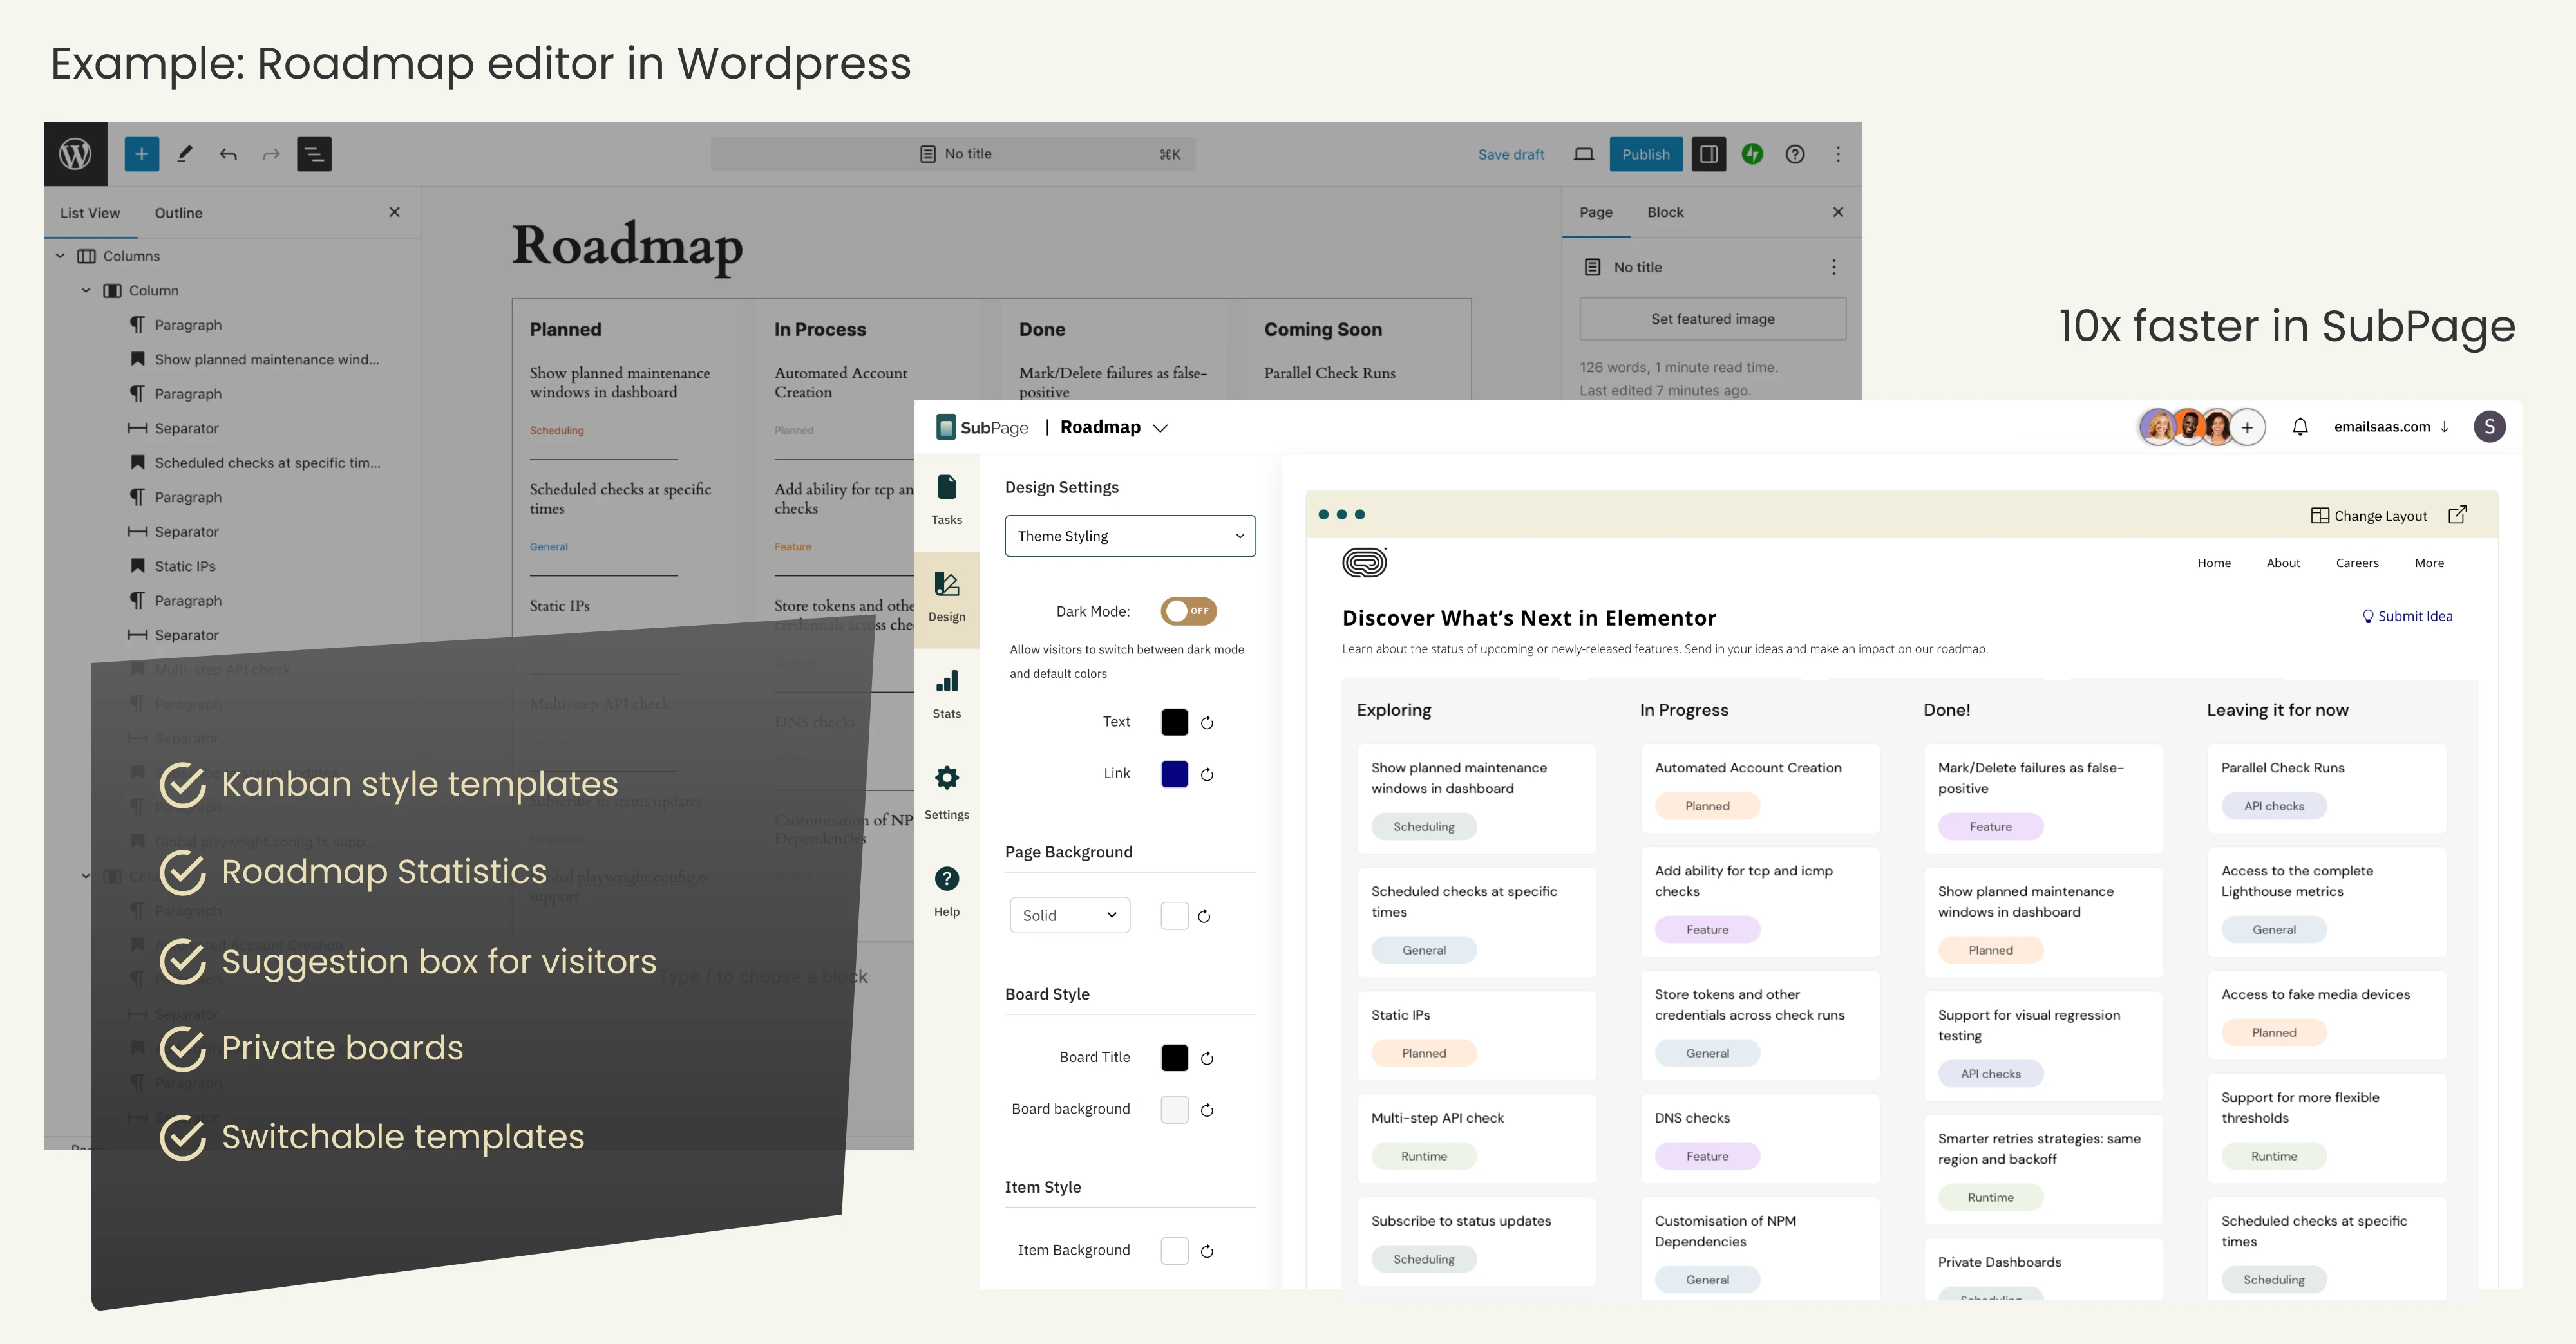Viewport: 2576px width, 1344px height.
Task: Open WordPress help question icon
Action: tap(1795, 154)
